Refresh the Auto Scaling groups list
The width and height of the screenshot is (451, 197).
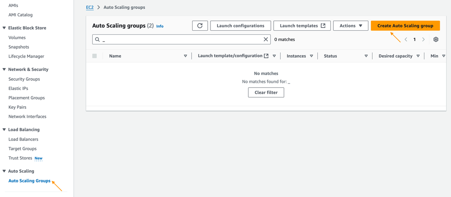point(200,25)
